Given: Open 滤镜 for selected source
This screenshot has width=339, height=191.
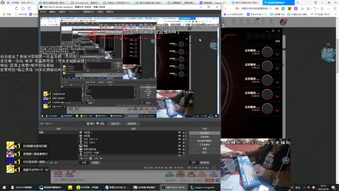Looking at the screenshot, I should pos(100,124).
